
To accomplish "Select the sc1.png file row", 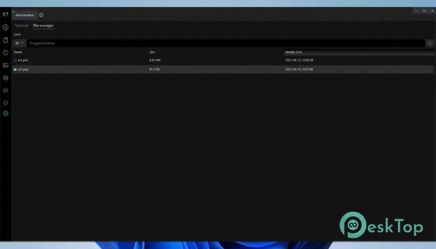I will (x=223, y=70).
